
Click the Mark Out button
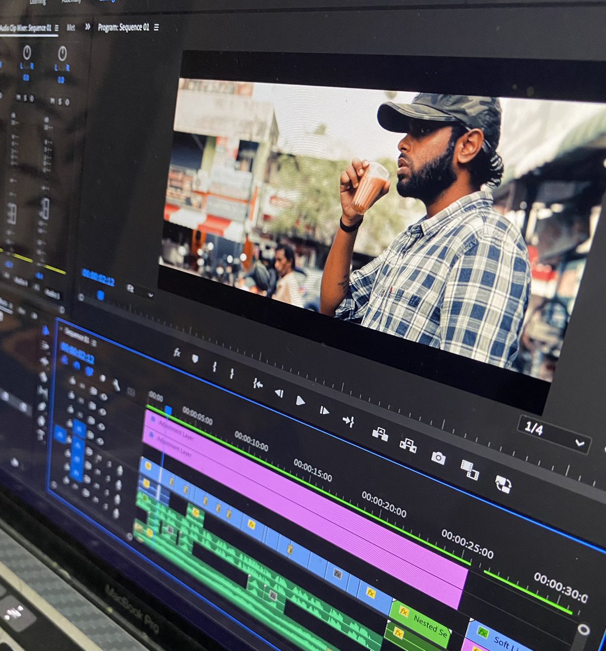coord(232,373)
